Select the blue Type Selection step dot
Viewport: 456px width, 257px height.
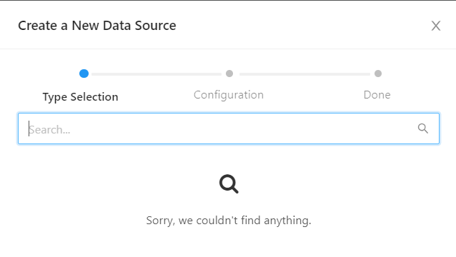[x=84, y=74]
